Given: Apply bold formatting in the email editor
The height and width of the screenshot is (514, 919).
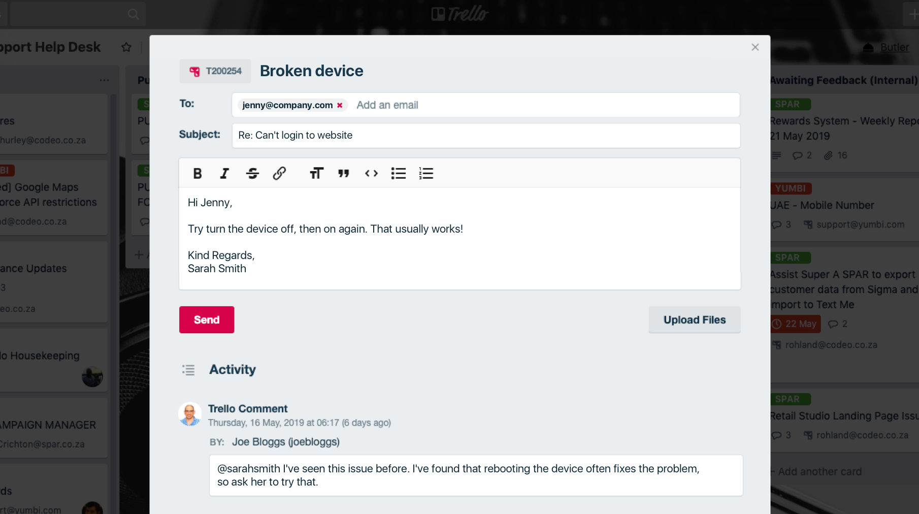Looking at the screenshot, I should 197,173.
